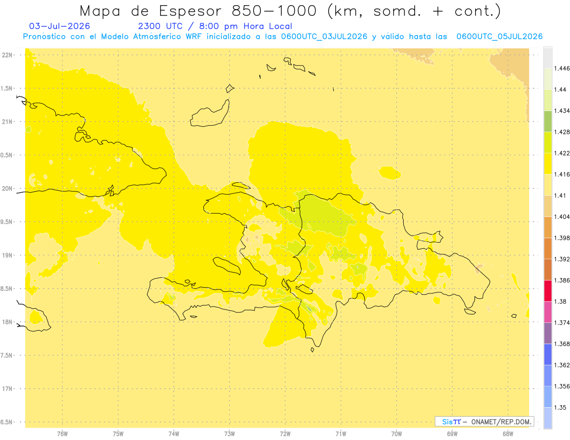The height and width of the screenshot is (440, 570).
Task: Click the dark green swatch between 1.428 and 1.434
Action: tap(548, 121)
